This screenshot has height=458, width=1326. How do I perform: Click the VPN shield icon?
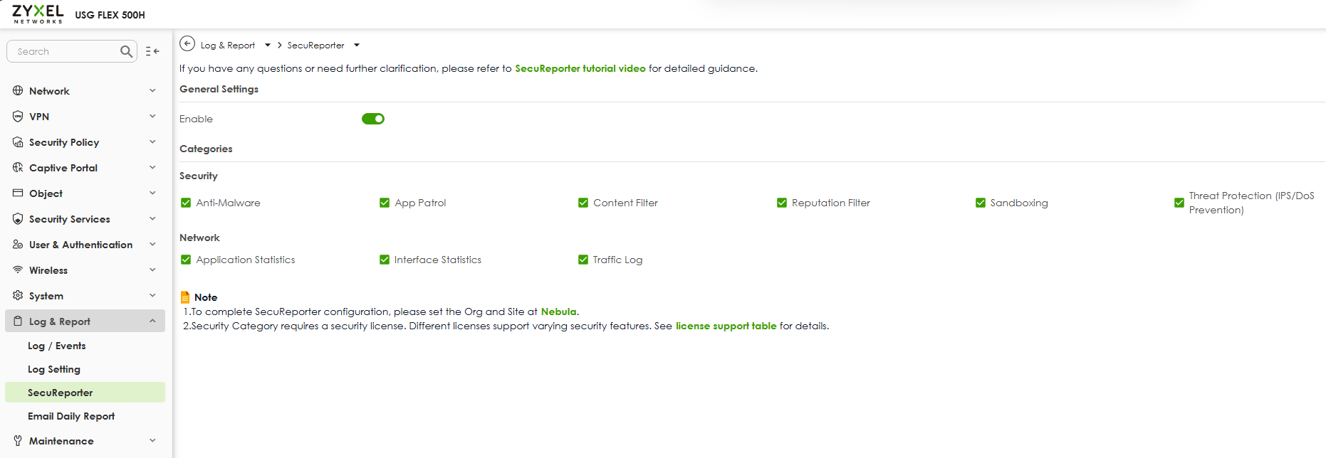tap(18, 117)
